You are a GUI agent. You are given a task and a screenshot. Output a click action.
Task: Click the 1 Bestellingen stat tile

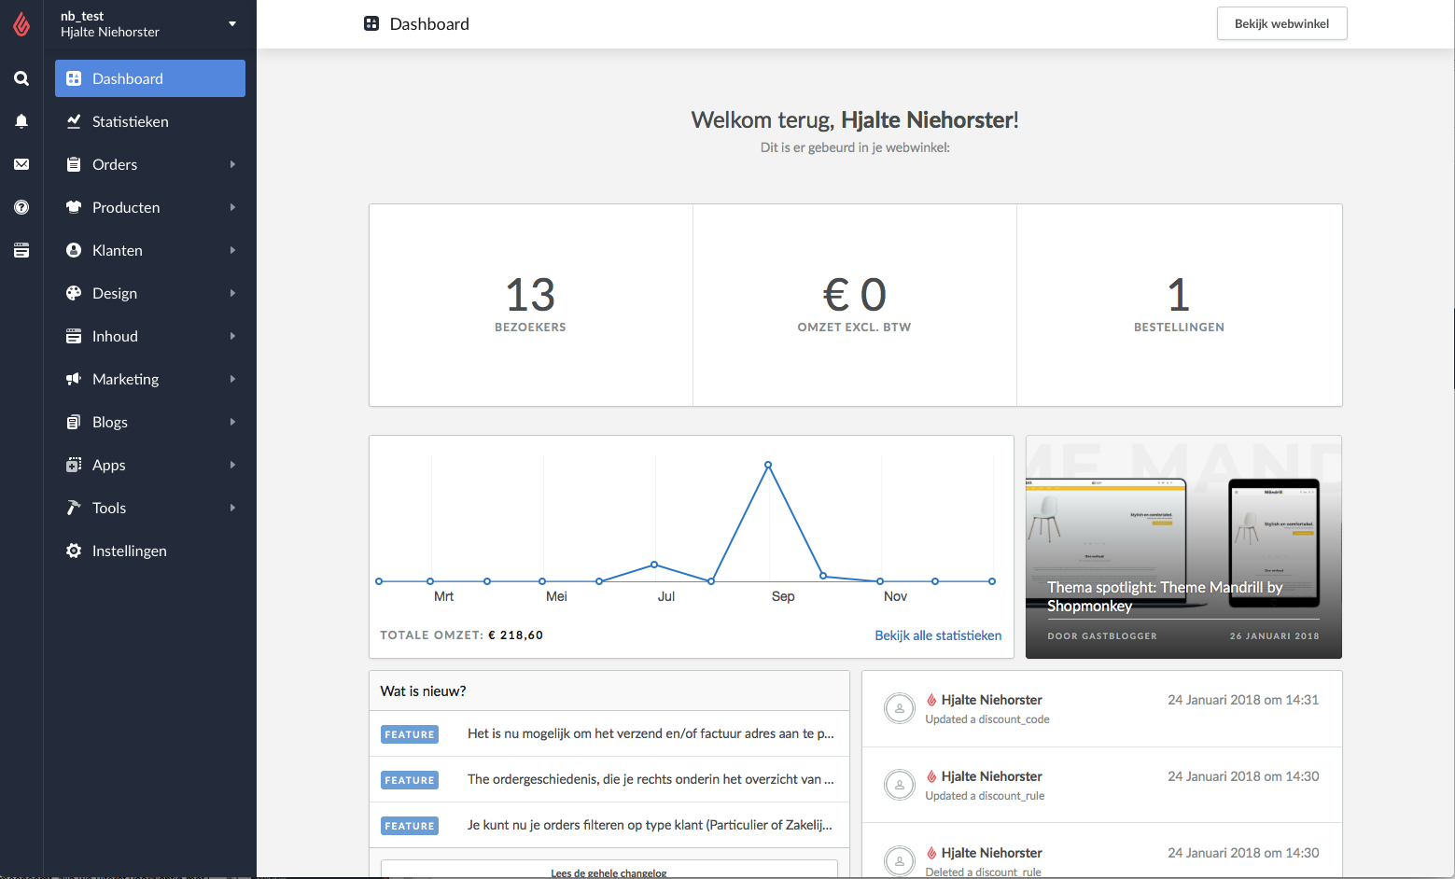coord(1180,305)
